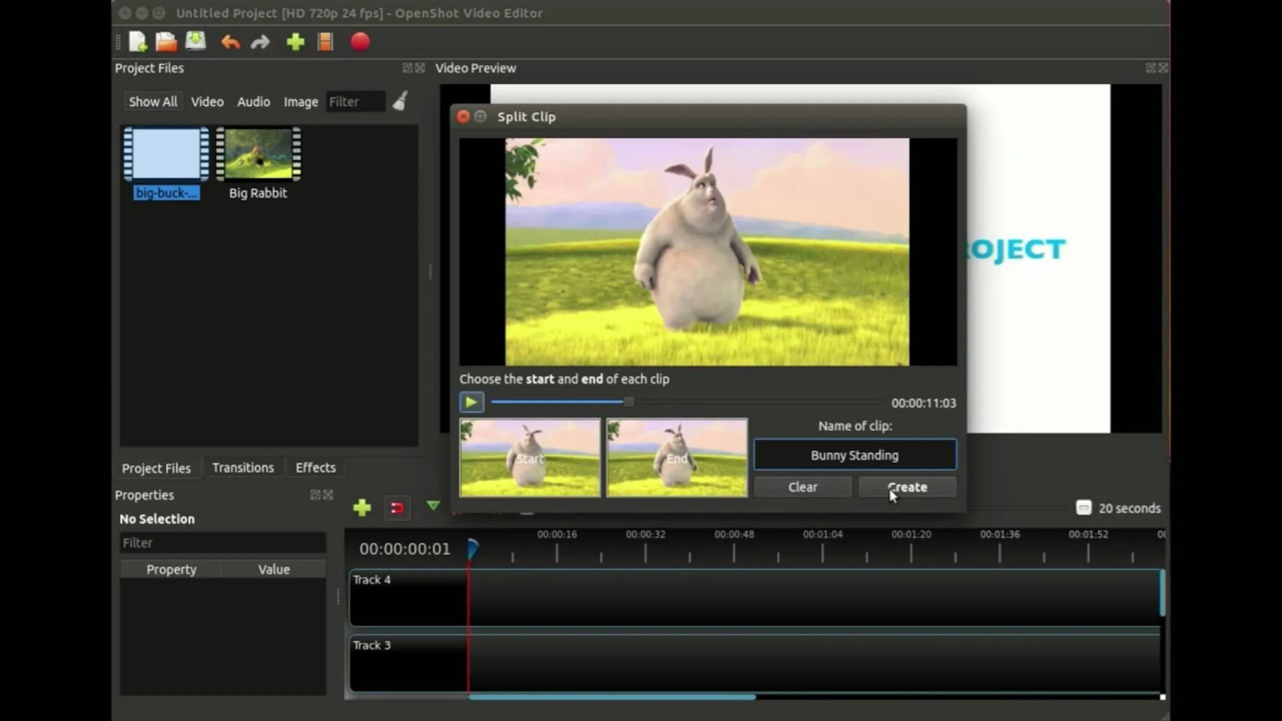Click the Name of clip text field

pyautogui.click(x=855, y=455)
